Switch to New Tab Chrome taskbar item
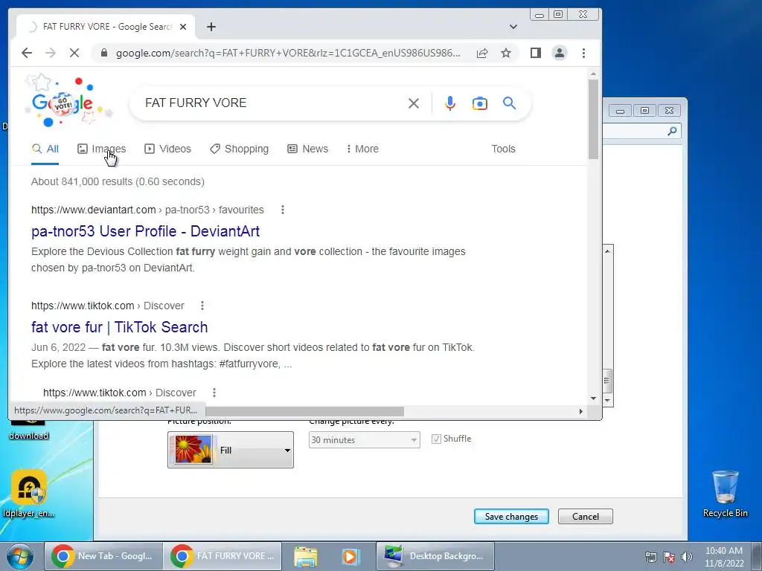762x571 pixels. coord(103,556)
